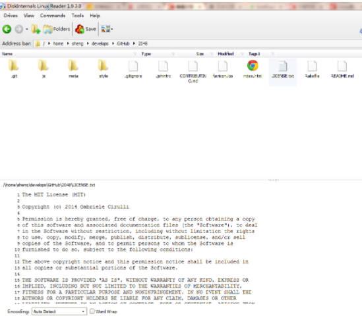Select the .git folder icon

click(14, 66)
